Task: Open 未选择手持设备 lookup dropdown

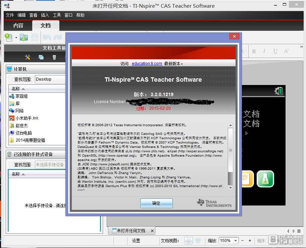Action: click(x=50, y=165)
